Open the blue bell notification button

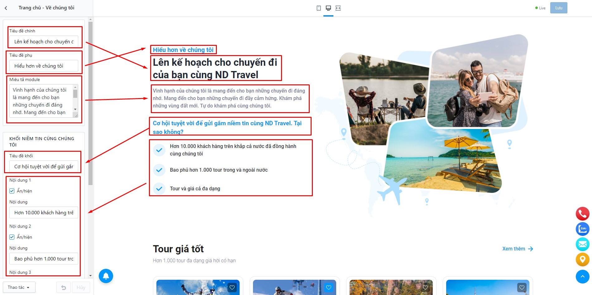[106, 276]
